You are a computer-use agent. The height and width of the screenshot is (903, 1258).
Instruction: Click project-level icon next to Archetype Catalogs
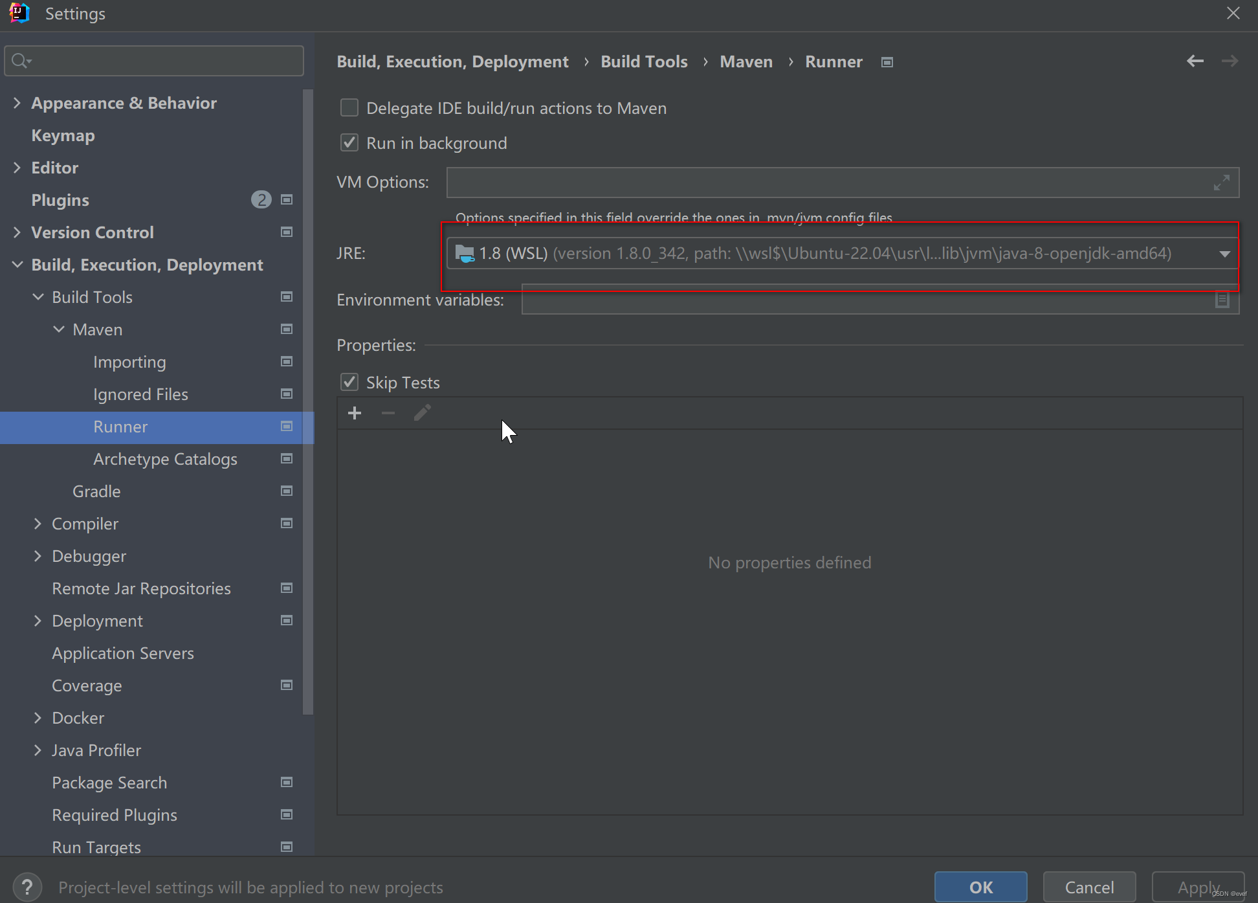[287, 458]
